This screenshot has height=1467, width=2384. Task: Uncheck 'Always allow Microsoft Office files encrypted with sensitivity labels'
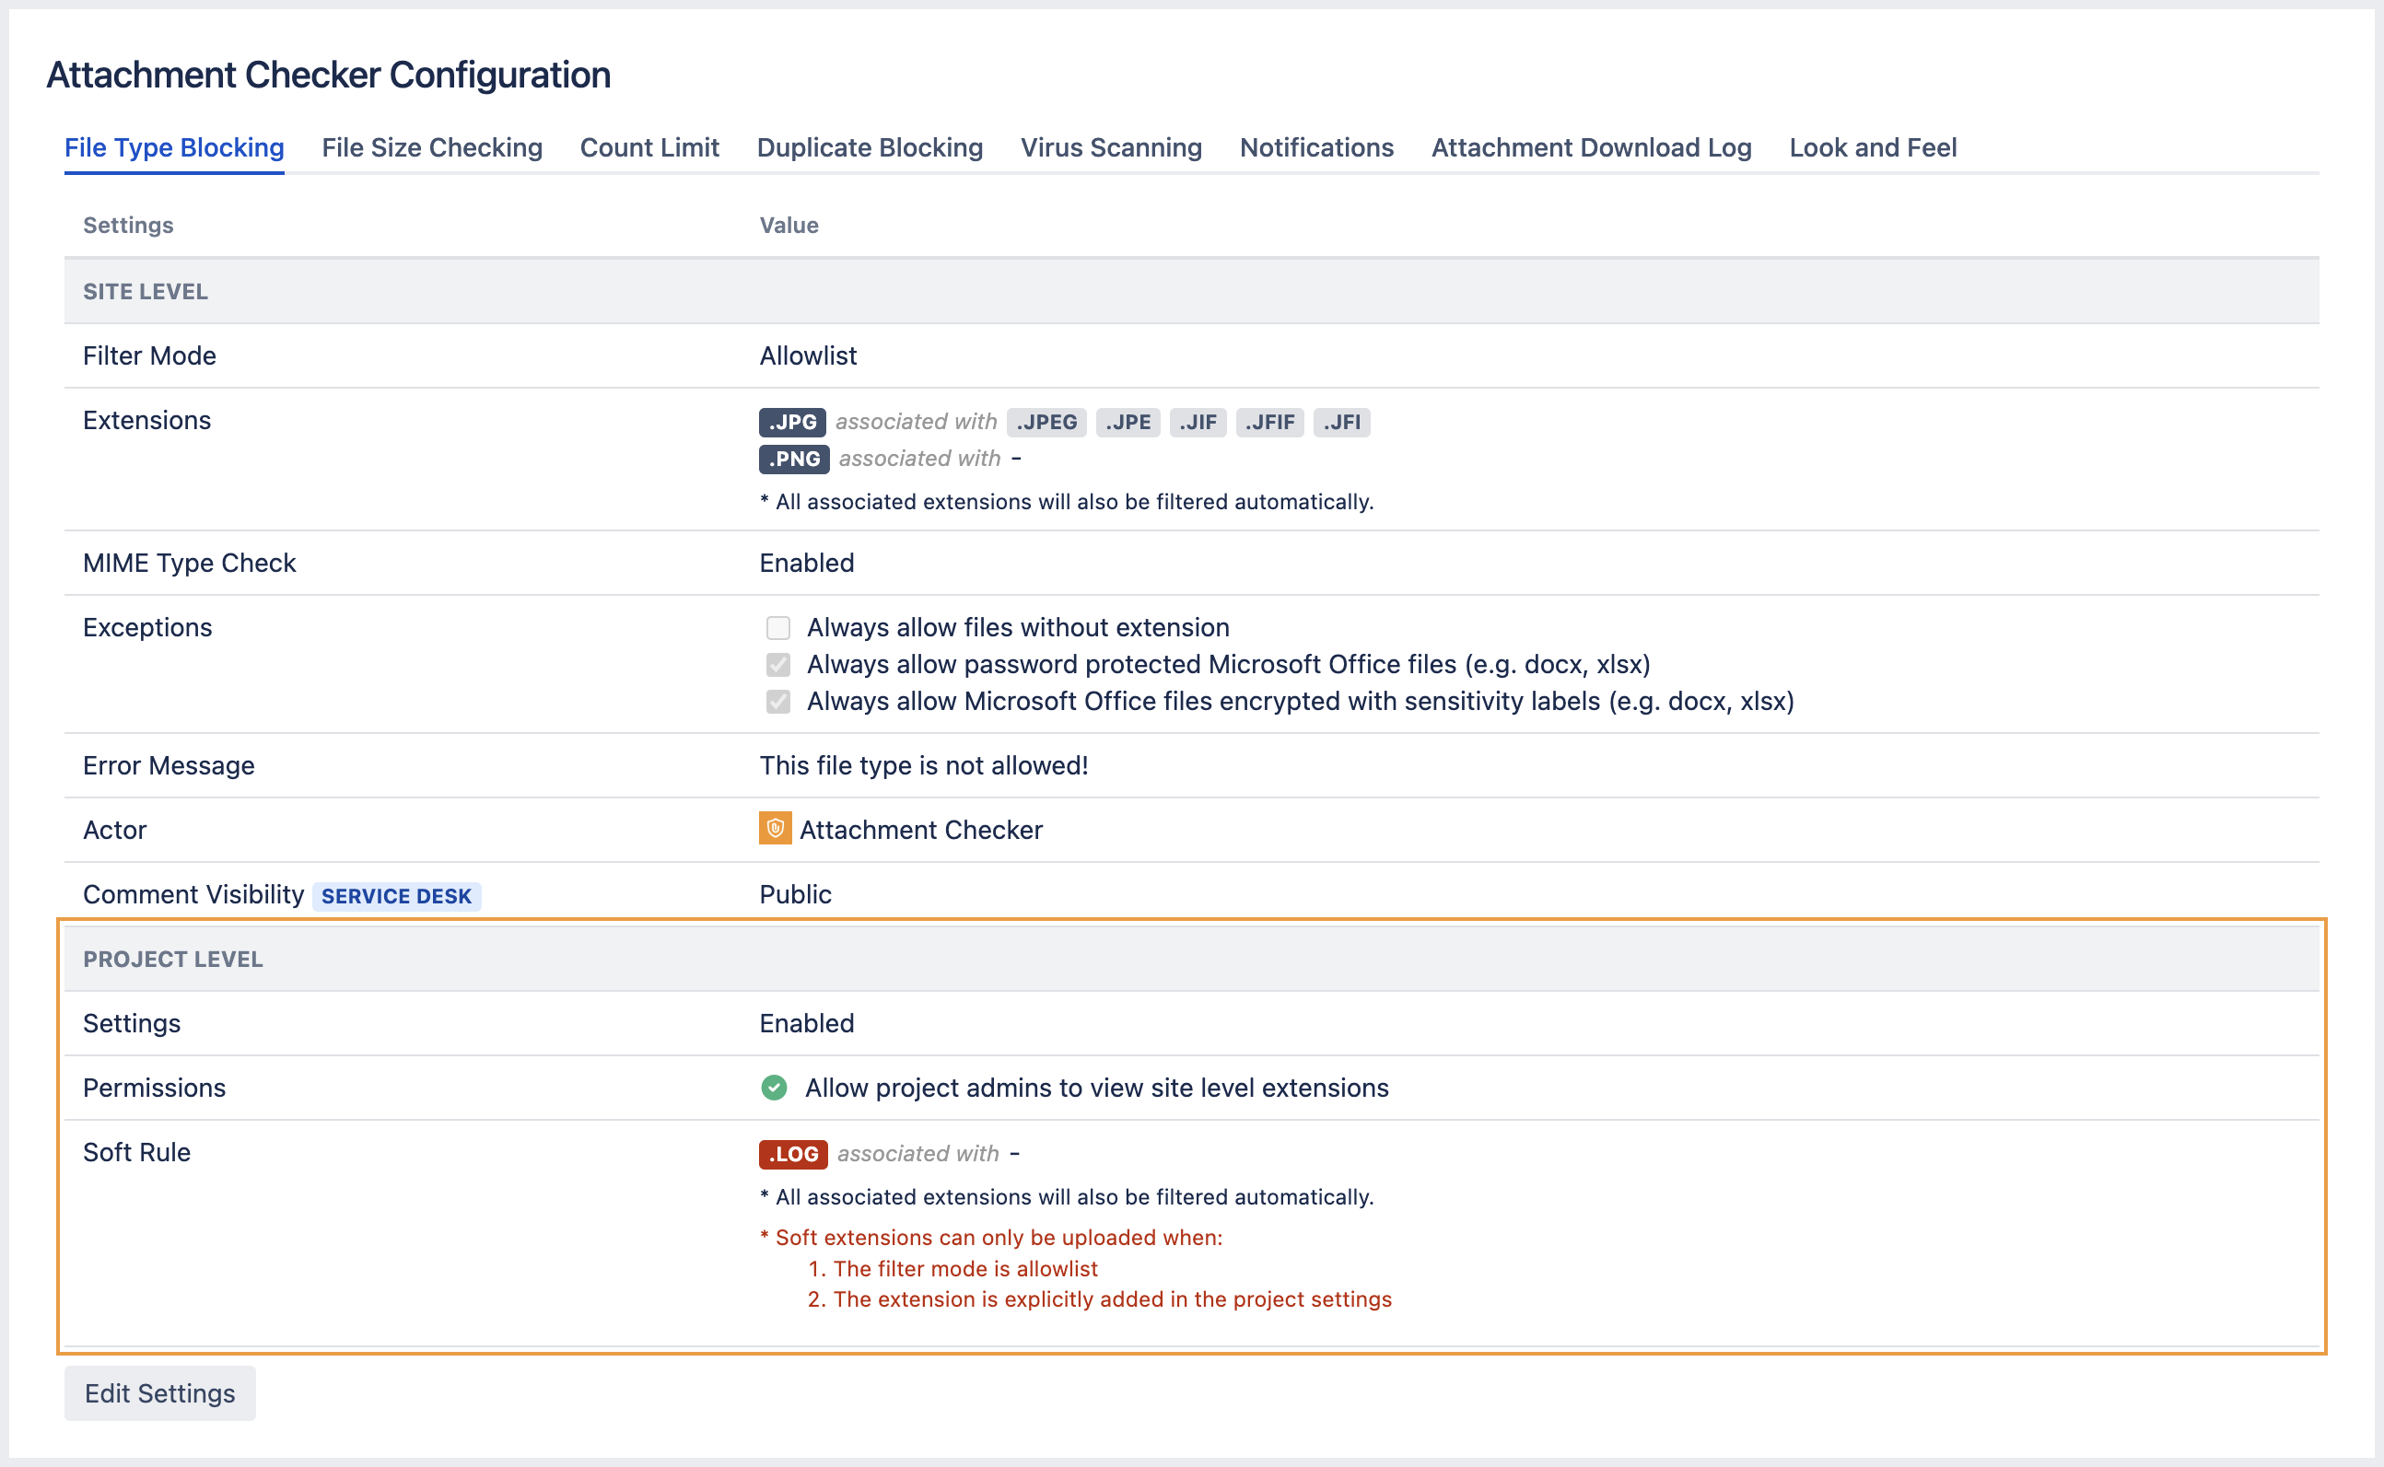[778, 702]
